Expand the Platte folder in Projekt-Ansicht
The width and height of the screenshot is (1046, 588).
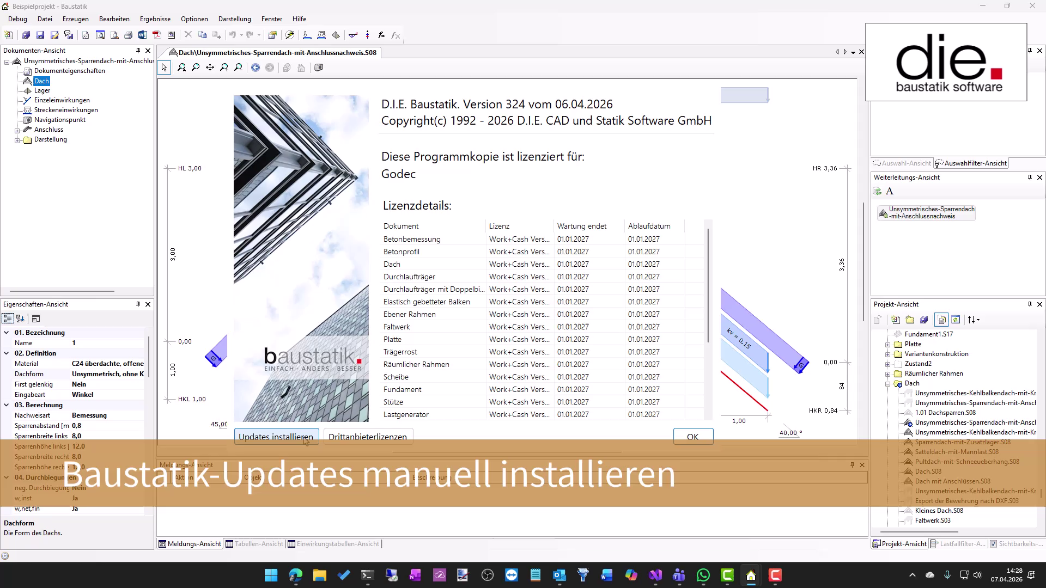click(x=887, y=345)
